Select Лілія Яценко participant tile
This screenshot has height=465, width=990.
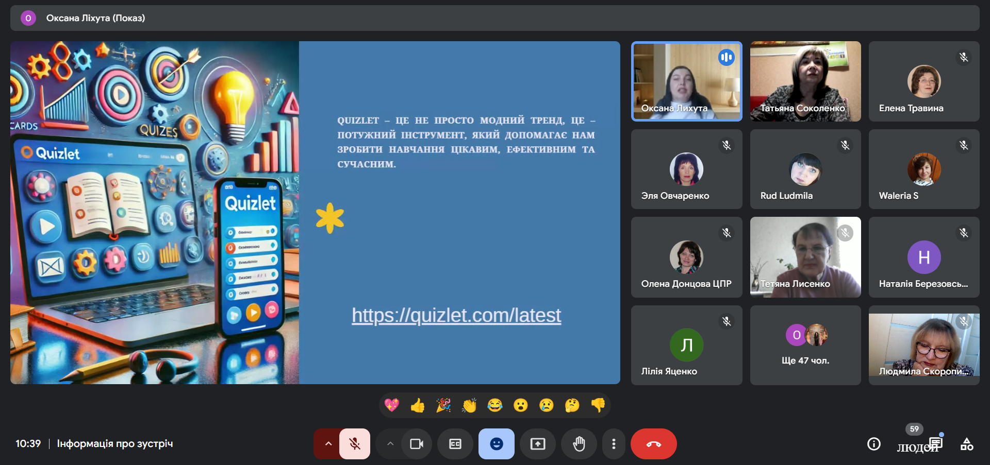687,345
